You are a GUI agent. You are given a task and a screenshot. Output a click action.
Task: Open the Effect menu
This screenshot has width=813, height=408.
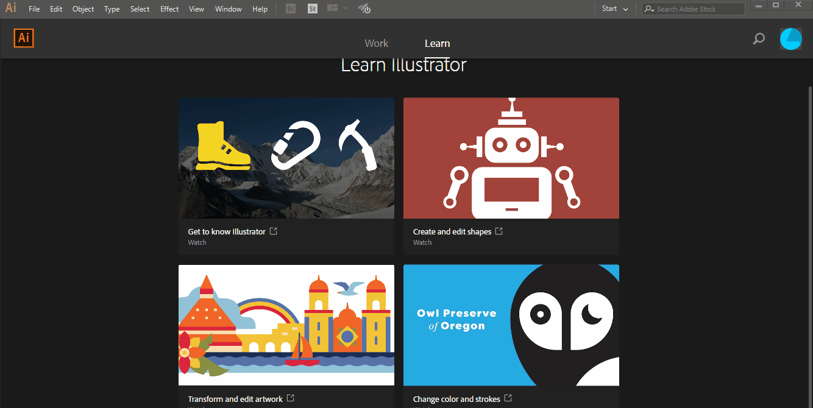tap(170, 9)
